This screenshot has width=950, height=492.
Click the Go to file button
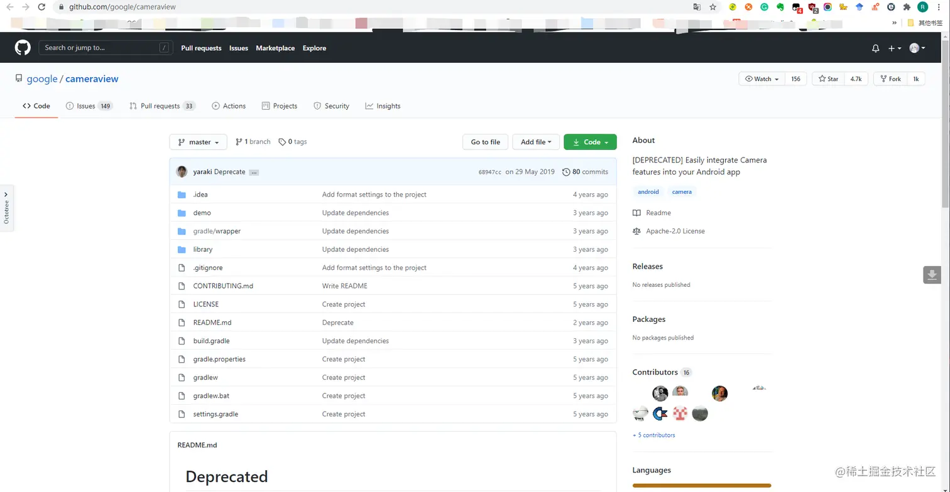(485, 142)
